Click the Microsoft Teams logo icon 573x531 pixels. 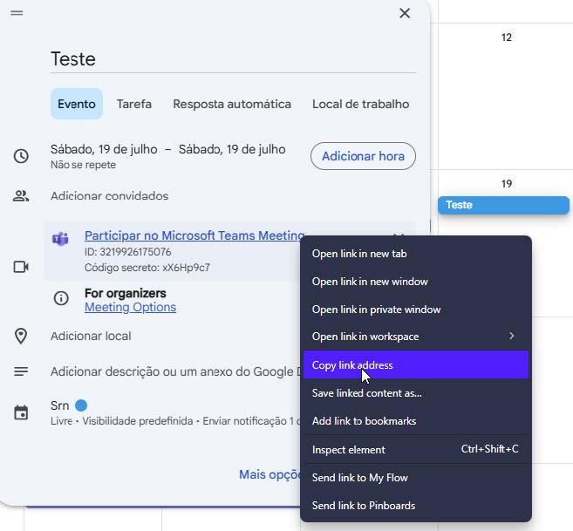(61, 239)
